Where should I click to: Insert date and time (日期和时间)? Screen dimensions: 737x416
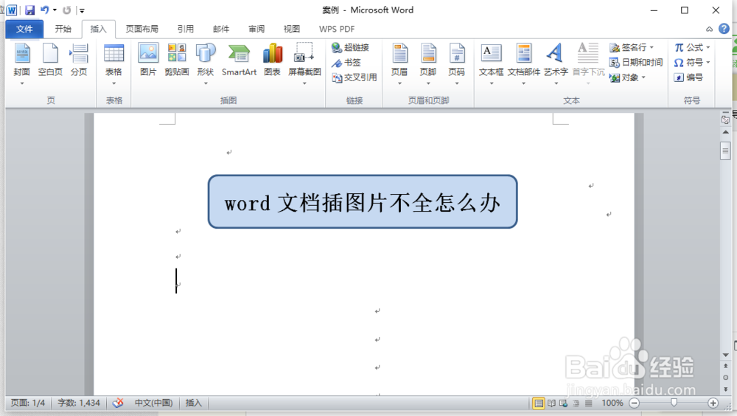point(635,63)
